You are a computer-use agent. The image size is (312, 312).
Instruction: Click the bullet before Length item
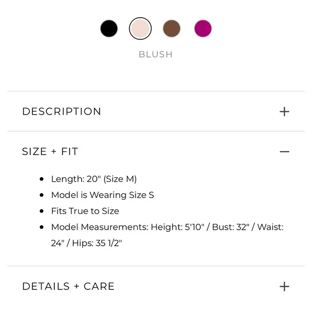[x=41, y=179]
